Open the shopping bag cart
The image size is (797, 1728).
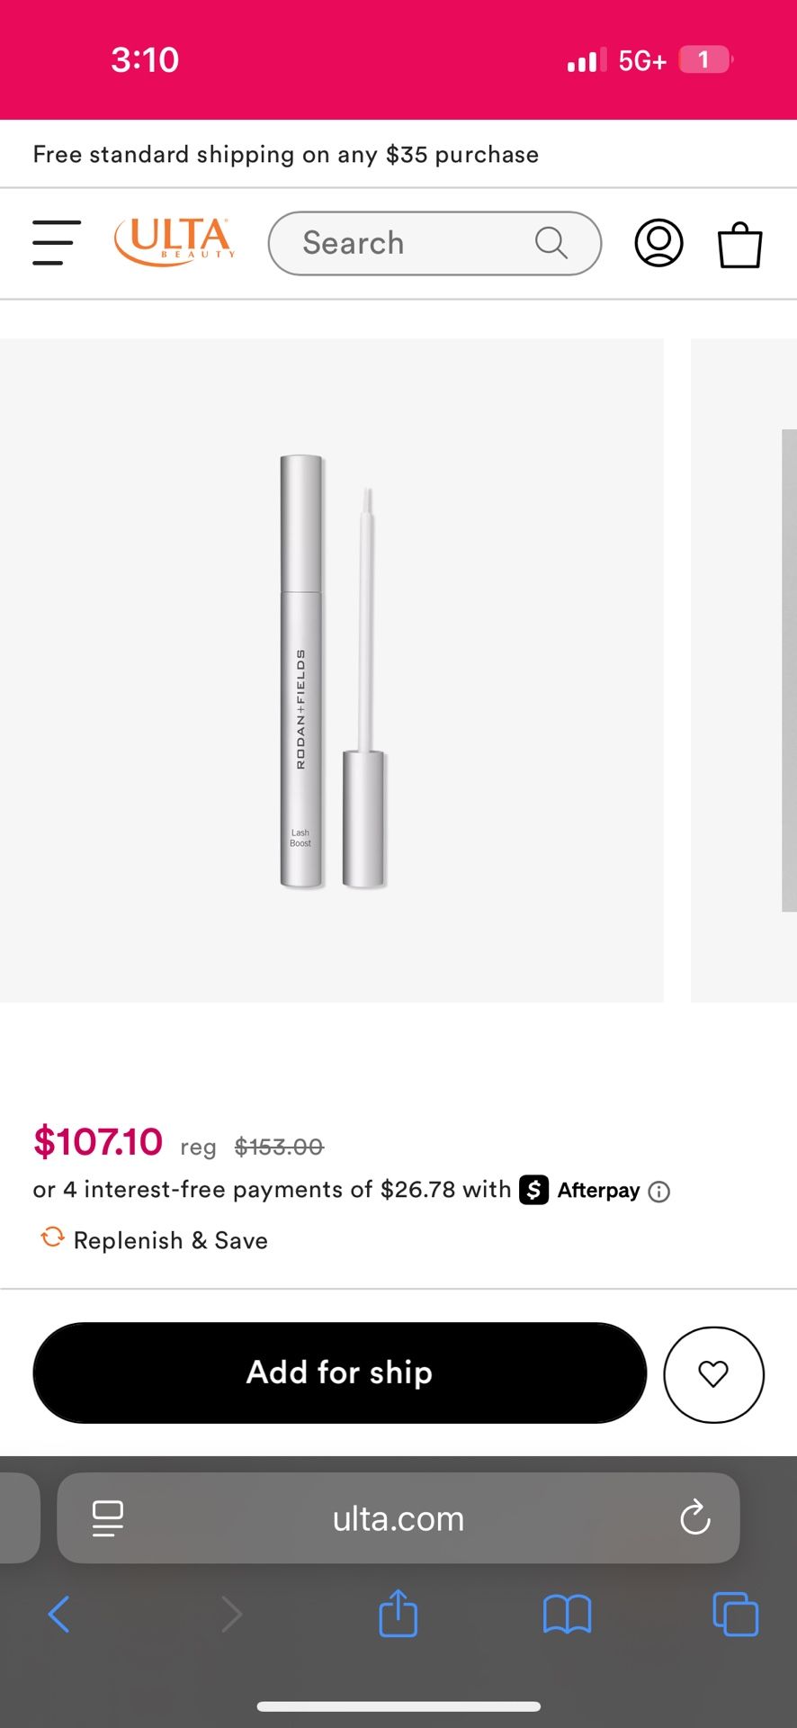click(739, 245)
